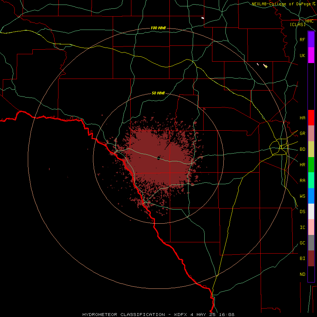This screenshot has height=317, width=317.
Task: Click the 'GR' legend label
Action: point(302,133)
